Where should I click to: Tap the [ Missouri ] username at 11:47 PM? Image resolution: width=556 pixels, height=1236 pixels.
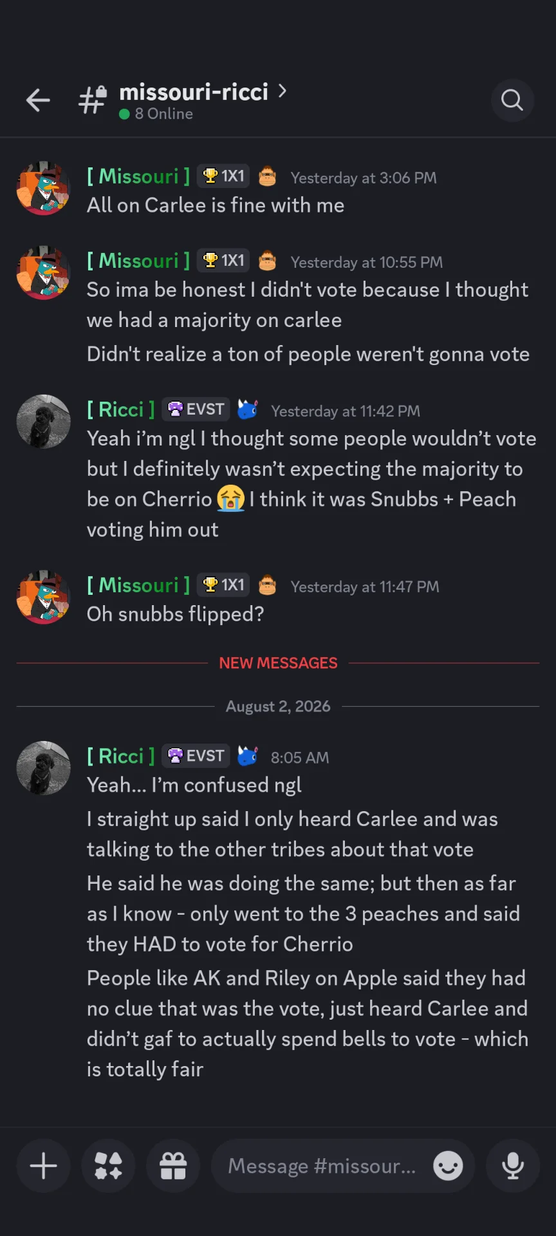(138, 585)
